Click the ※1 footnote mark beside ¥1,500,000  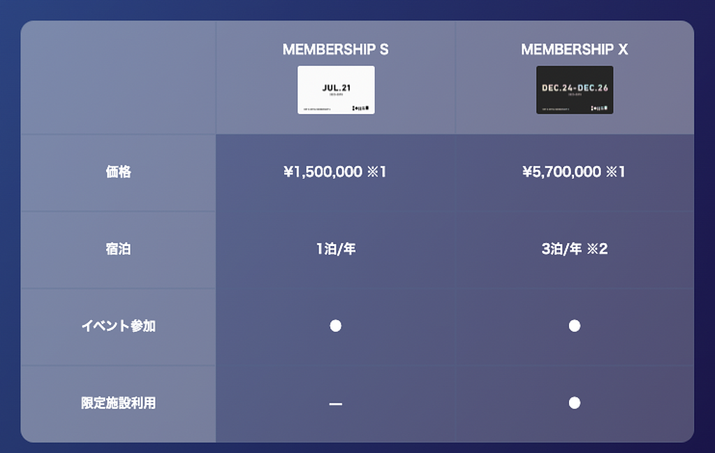point(377,172)
